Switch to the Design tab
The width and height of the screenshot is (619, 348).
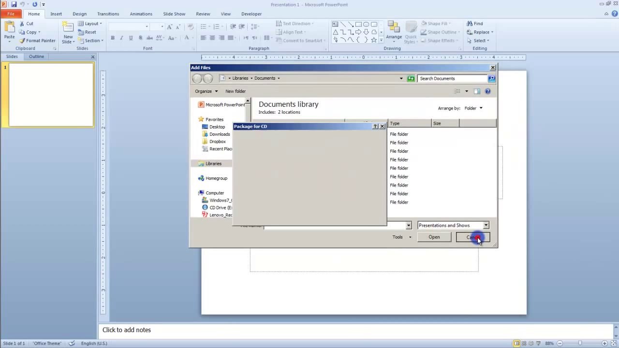click(79, 14)
